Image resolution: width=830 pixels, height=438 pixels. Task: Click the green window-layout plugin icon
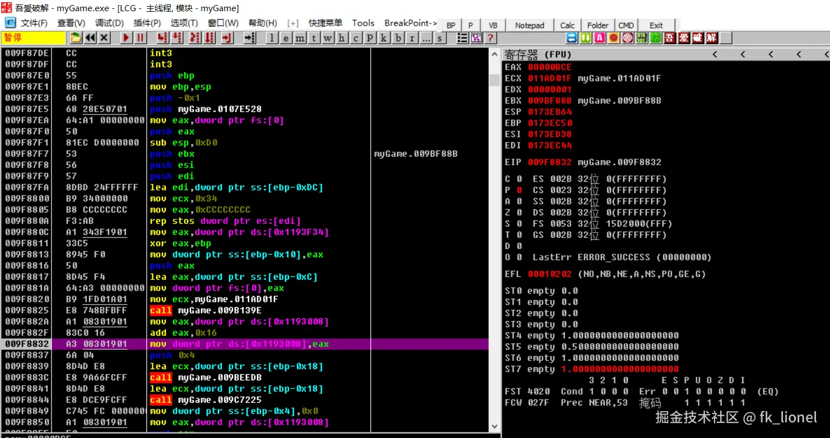pyautogui.click(x=656, y=37)
